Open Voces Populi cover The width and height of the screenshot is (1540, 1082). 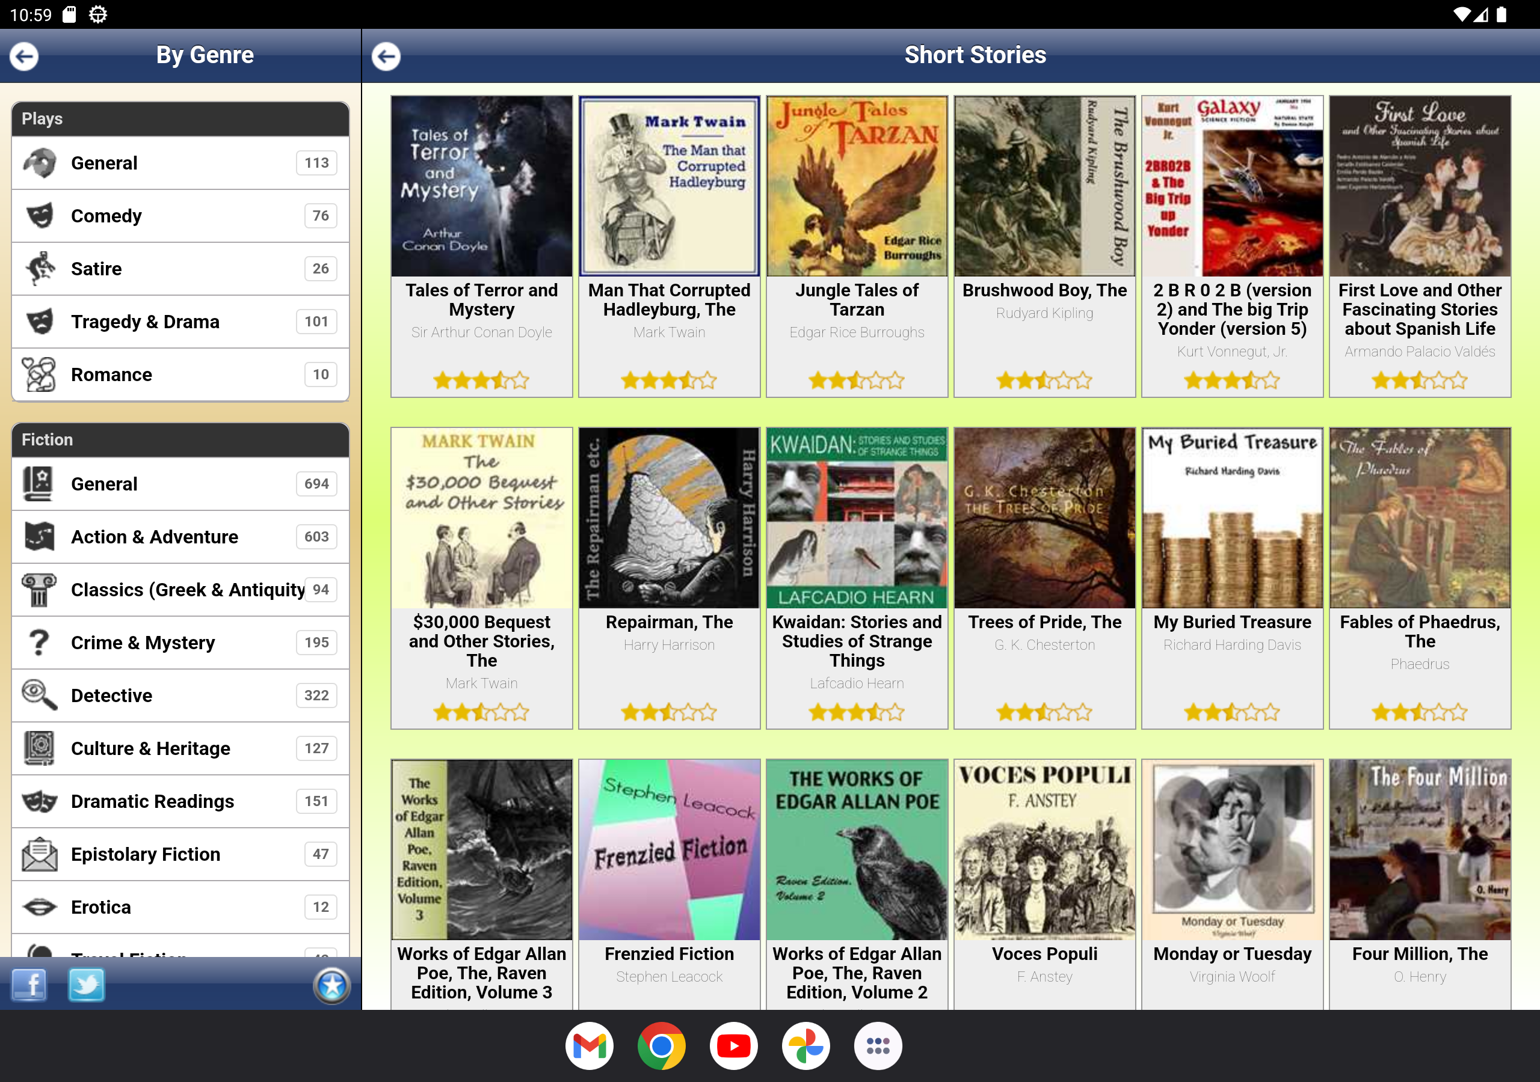point(1045,849)
